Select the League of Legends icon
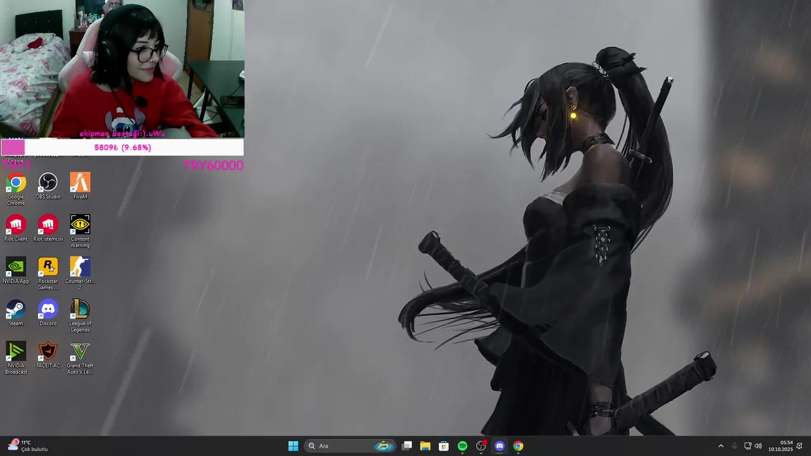 tap(80, 317)
